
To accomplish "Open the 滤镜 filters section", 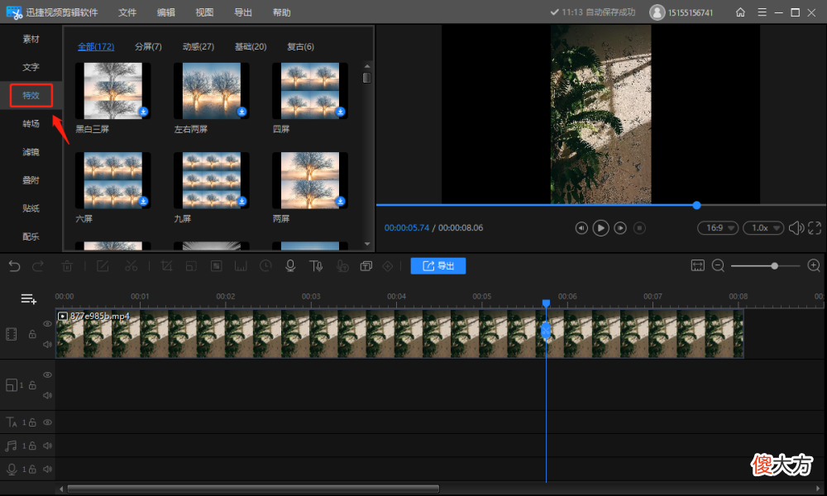I will pyautogui.click(x=31, y=152).
